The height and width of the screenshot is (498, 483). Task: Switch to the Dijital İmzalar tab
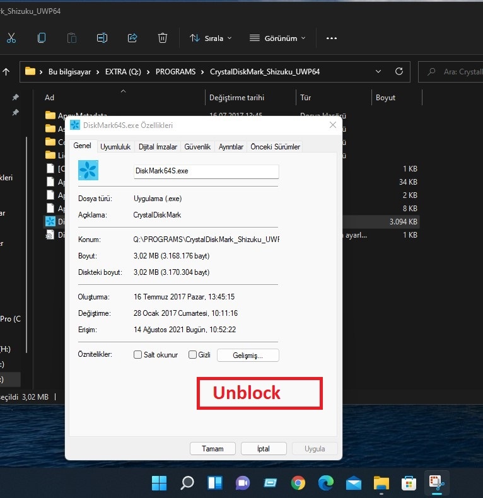pos(158,147)
